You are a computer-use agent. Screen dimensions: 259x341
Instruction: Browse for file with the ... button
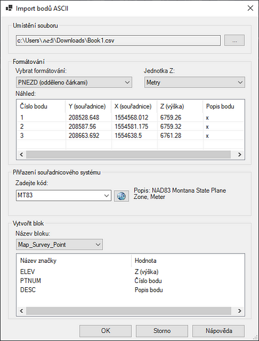coord(235,40)
